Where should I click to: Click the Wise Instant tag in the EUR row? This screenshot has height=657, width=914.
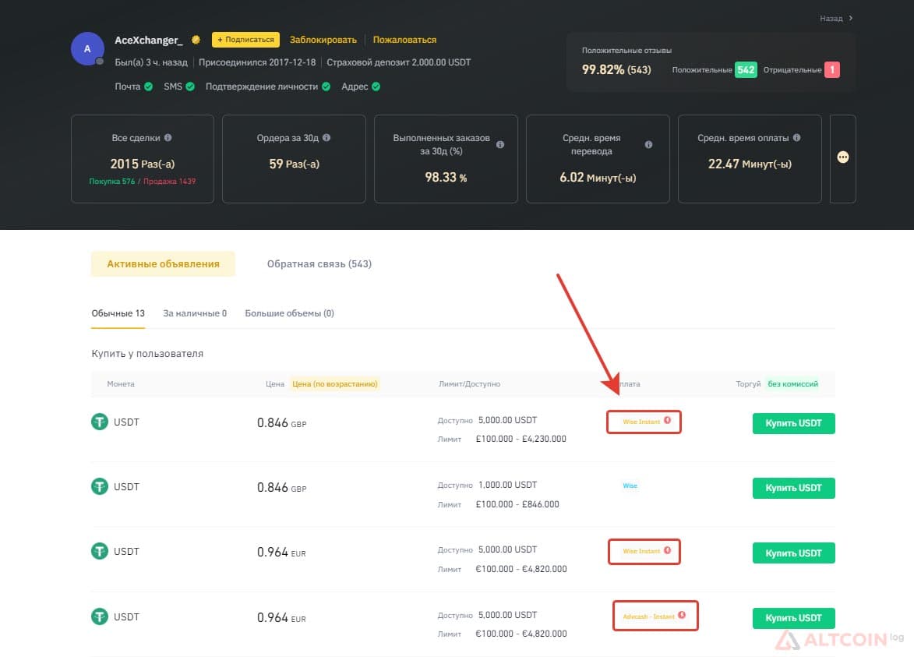641,551
